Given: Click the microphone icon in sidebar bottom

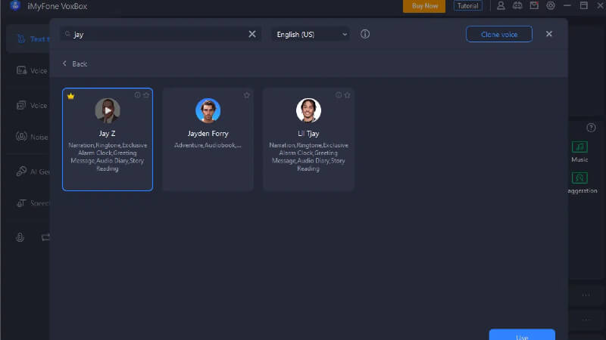Looking at the screenshot, I should tap(20, 237).
